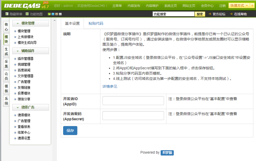Viewport: 256px width, 161px height.
Task: Click the 织梦猫 badge in footer
Action: tap(167, 153)
